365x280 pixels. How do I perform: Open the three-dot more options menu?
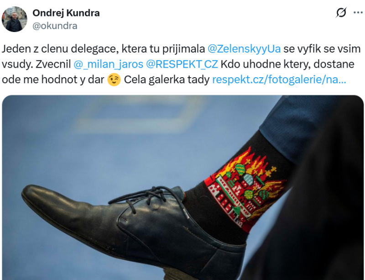[x=358, y=13]
